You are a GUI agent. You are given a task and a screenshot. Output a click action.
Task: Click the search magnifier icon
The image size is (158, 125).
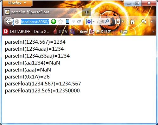[x=107, y=21]
